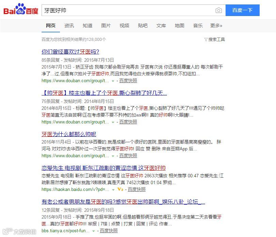This screenshot has height=237, width=276.
Task: Open the 图片 tab
Action: pos(106,26)
